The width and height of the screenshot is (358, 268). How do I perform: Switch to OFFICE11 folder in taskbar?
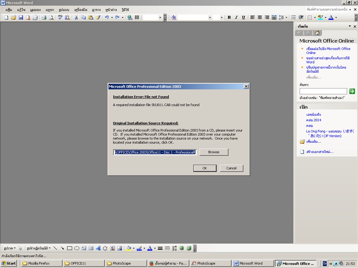83,264
